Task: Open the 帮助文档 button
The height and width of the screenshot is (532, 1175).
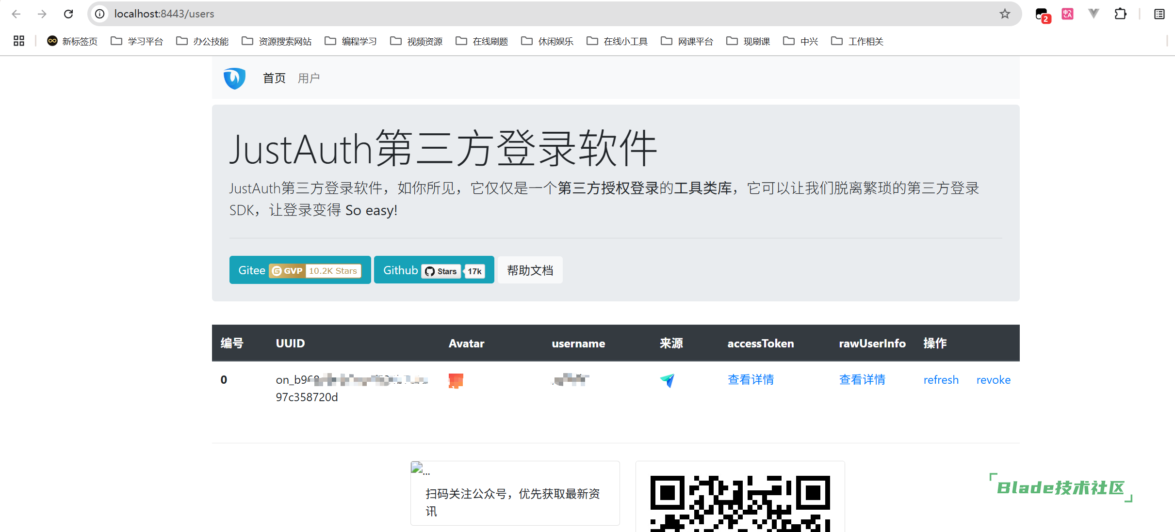Action: point(530,270)
